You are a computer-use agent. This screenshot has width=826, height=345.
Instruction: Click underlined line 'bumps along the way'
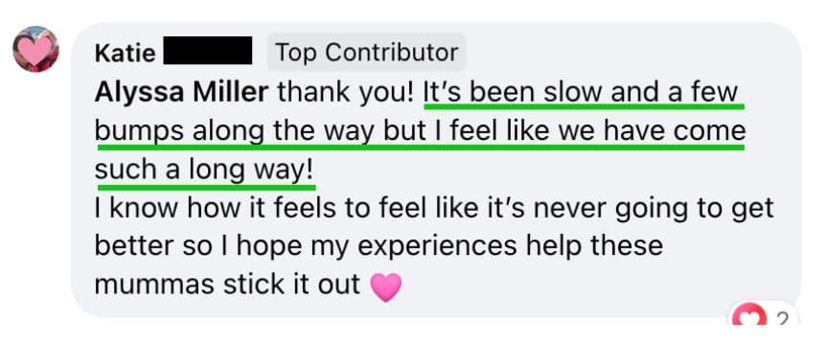click(236, 131)
